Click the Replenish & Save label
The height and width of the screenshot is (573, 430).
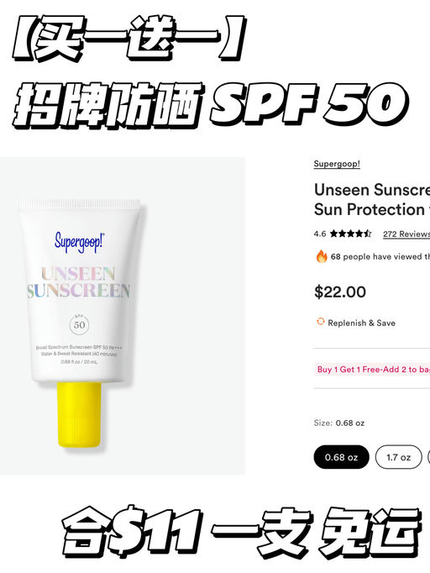click(361, 323)
